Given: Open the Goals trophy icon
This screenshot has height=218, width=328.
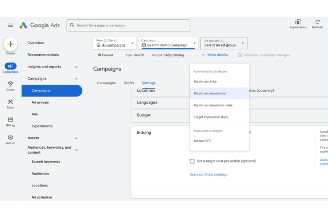Looking at the screenshot, I should point(10,84).
